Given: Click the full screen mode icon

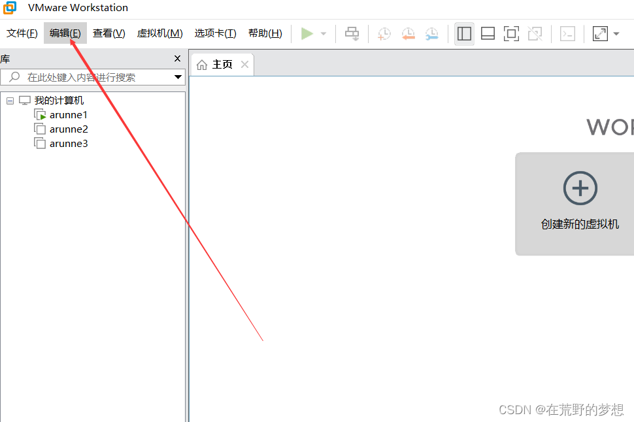Looking at the screenshot, I should point(512,33).
